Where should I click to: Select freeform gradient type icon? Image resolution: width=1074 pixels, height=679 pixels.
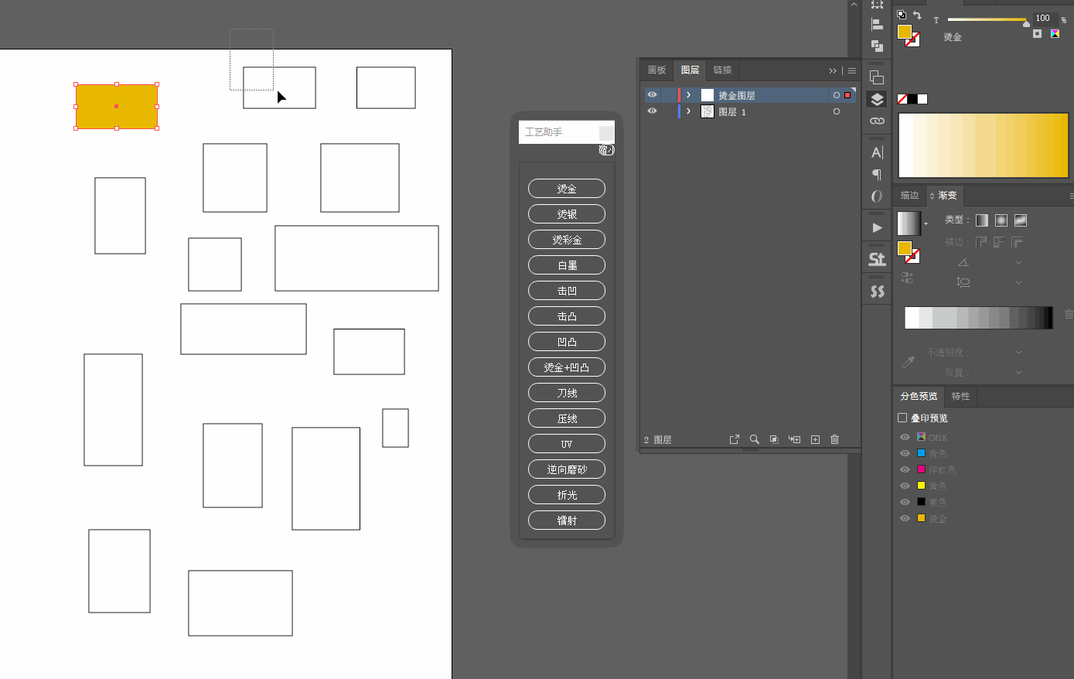click(1021, 220)
